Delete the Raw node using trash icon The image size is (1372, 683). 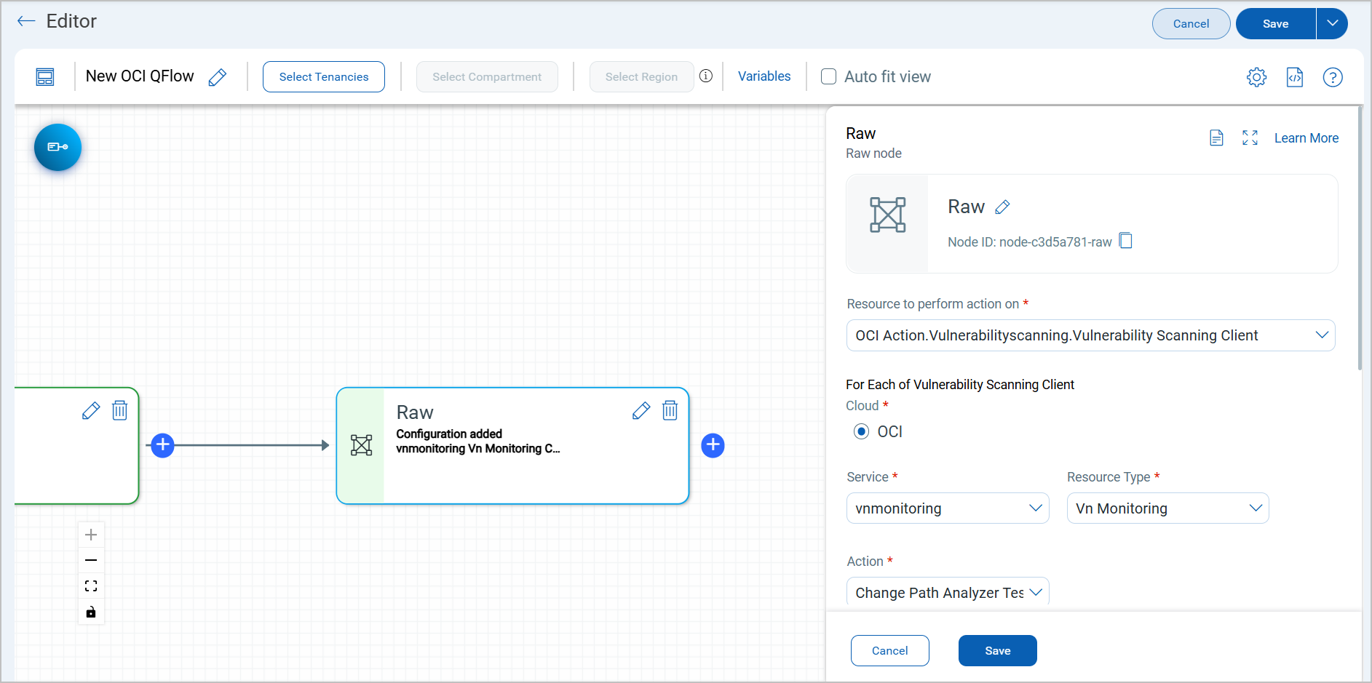click(670, 411)
